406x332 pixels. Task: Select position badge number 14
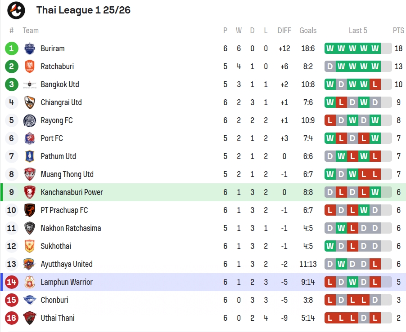11,282
